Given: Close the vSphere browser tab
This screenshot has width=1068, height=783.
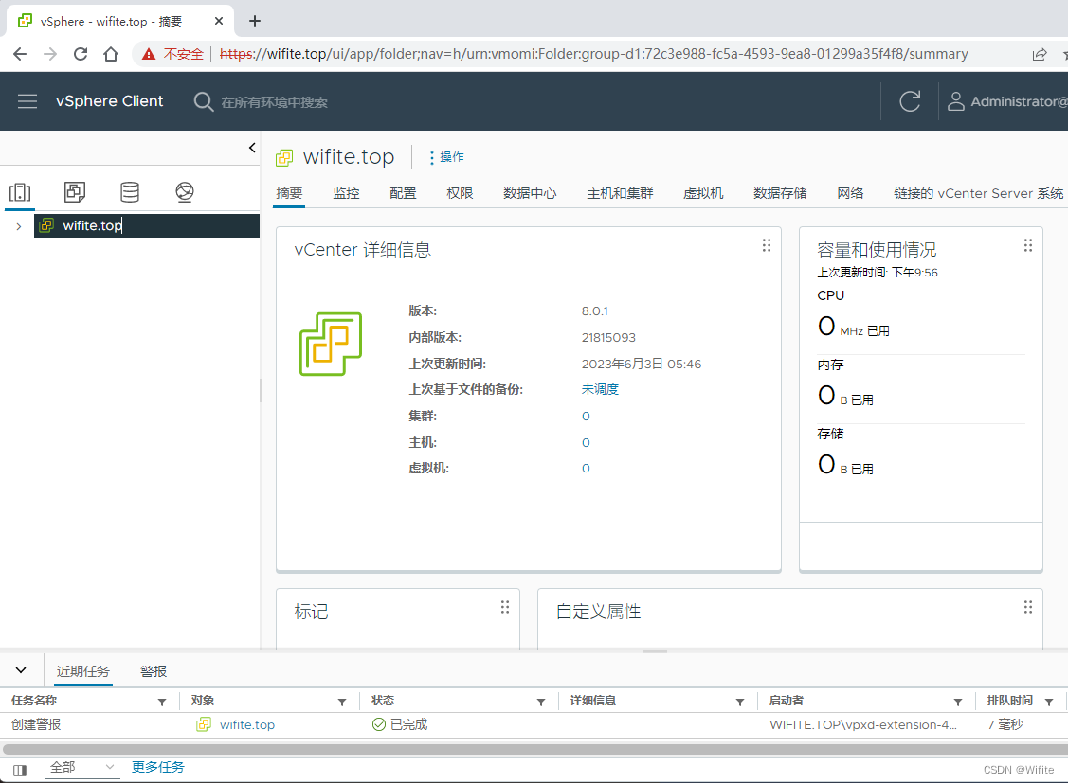Looking at the screenshot, I should 219,21.
